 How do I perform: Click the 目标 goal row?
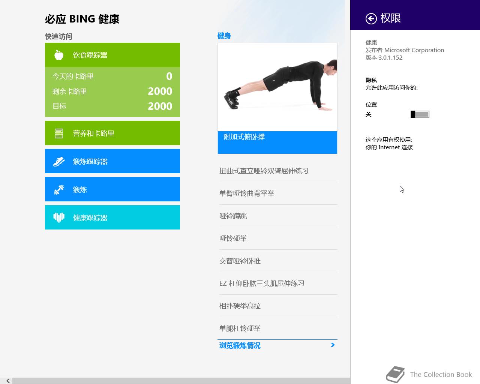click(112, 106)
